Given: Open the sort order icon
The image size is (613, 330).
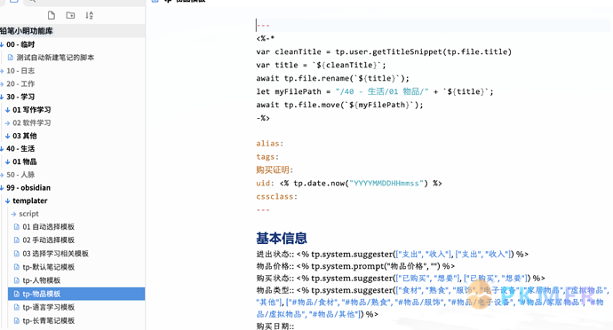Looking at the screenshot, I should pyautogui.click(x=89, y=15).
